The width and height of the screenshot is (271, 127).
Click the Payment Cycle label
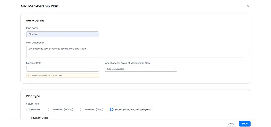pos(40,118)
